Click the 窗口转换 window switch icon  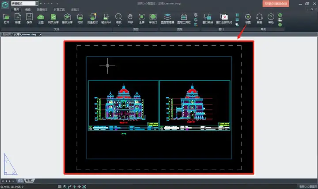(x=208, y=17)
